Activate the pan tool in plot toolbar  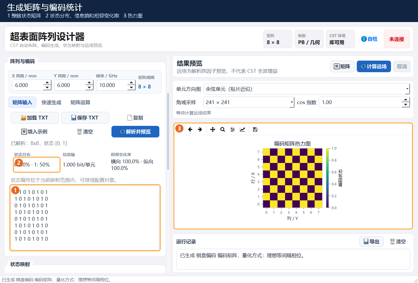tap(213, 129)
